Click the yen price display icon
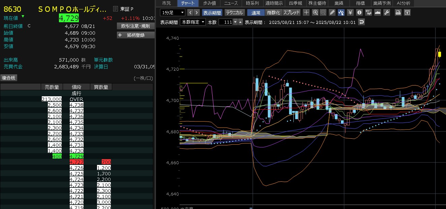 350,13
